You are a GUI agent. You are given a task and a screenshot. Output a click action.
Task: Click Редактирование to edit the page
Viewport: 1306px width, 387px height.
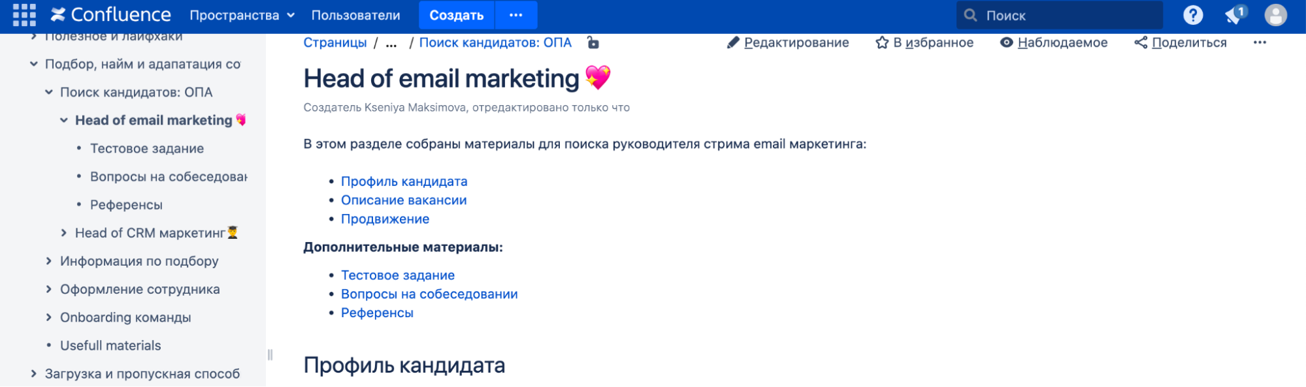click(x=788, y=42)
